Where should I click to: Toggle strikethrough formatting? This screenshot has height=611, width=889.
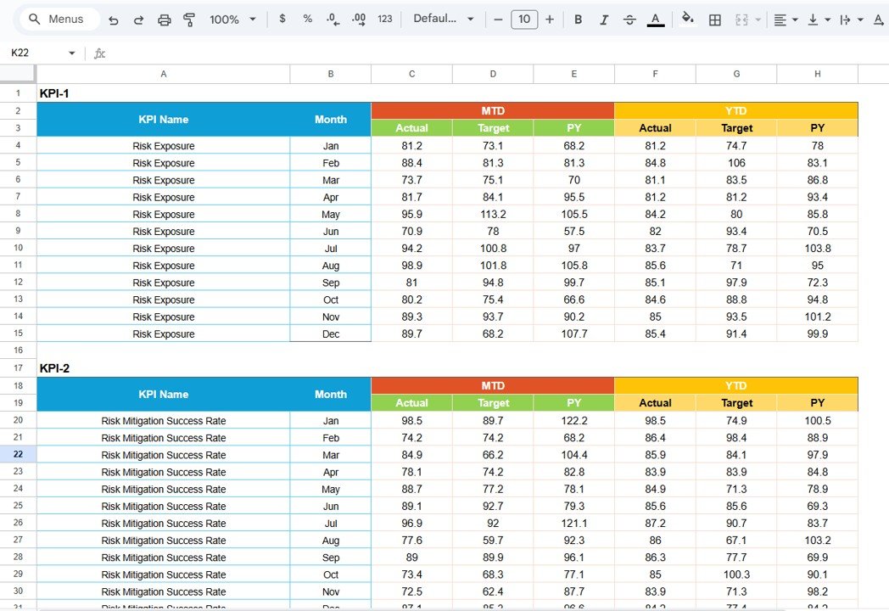(x=629, y=19)
